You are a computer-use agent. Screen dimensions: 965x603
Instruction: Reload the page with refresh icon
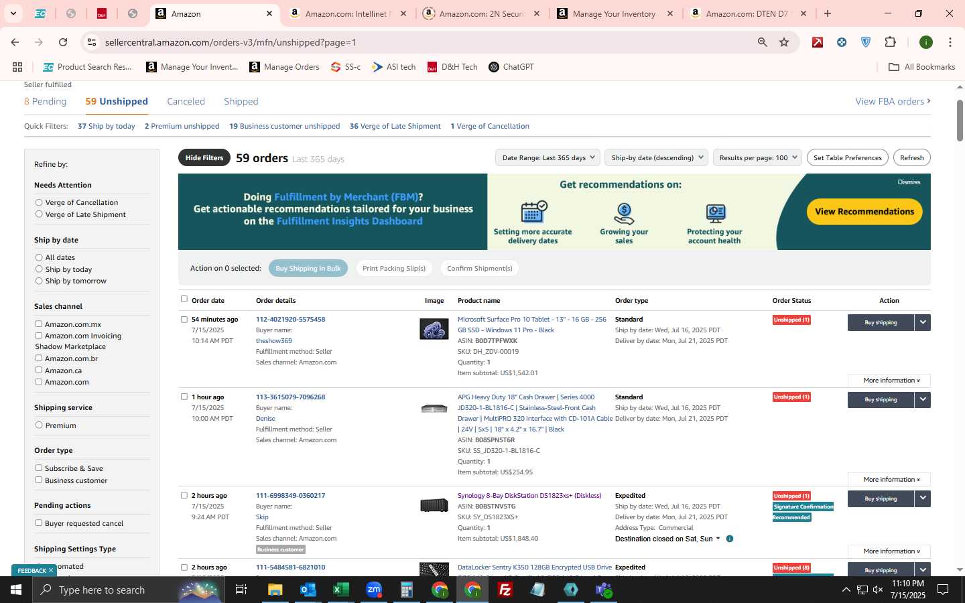coord(63,42)
